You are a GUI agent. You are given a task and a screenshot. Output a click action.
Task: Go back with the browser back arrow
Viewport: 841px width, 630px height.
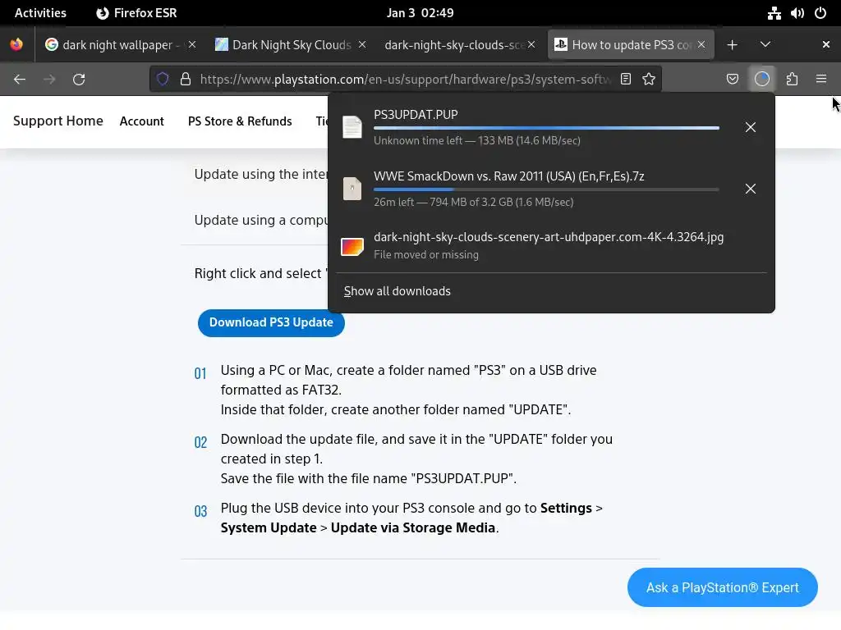pos(20,80)
